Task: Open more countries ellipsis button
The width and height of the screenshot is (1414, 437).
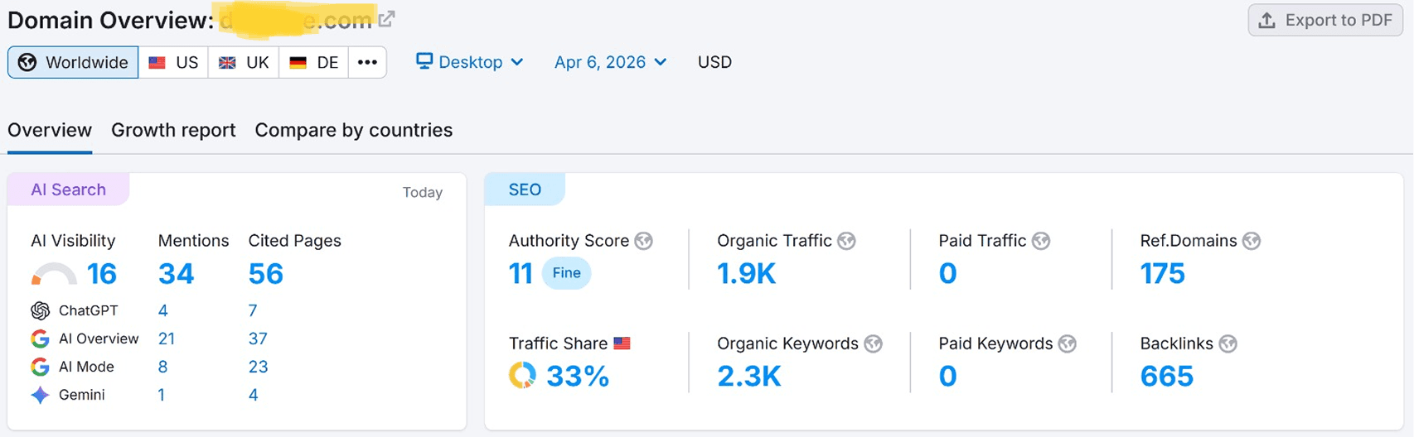Action: (x=367, y=62)
